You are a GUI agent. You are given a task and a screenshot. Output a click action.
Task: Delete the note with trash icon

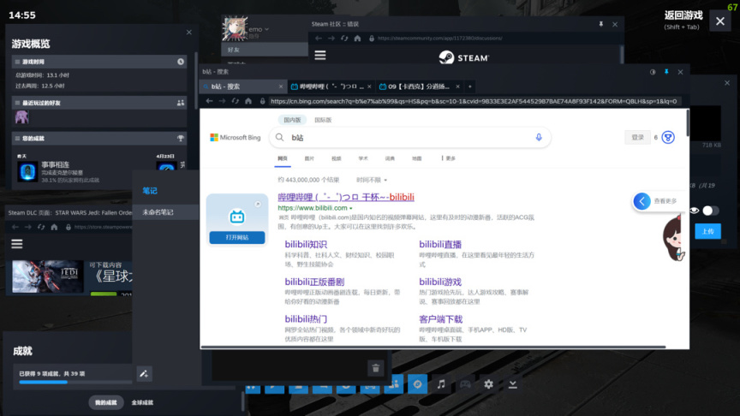pos(376,368)
